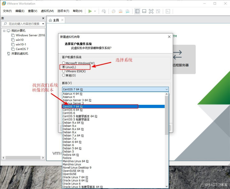Select 共享的虚拟机 in library tree
Viewport: 230px width, 189px height.
pyautogui.click(x=18, y=54)
